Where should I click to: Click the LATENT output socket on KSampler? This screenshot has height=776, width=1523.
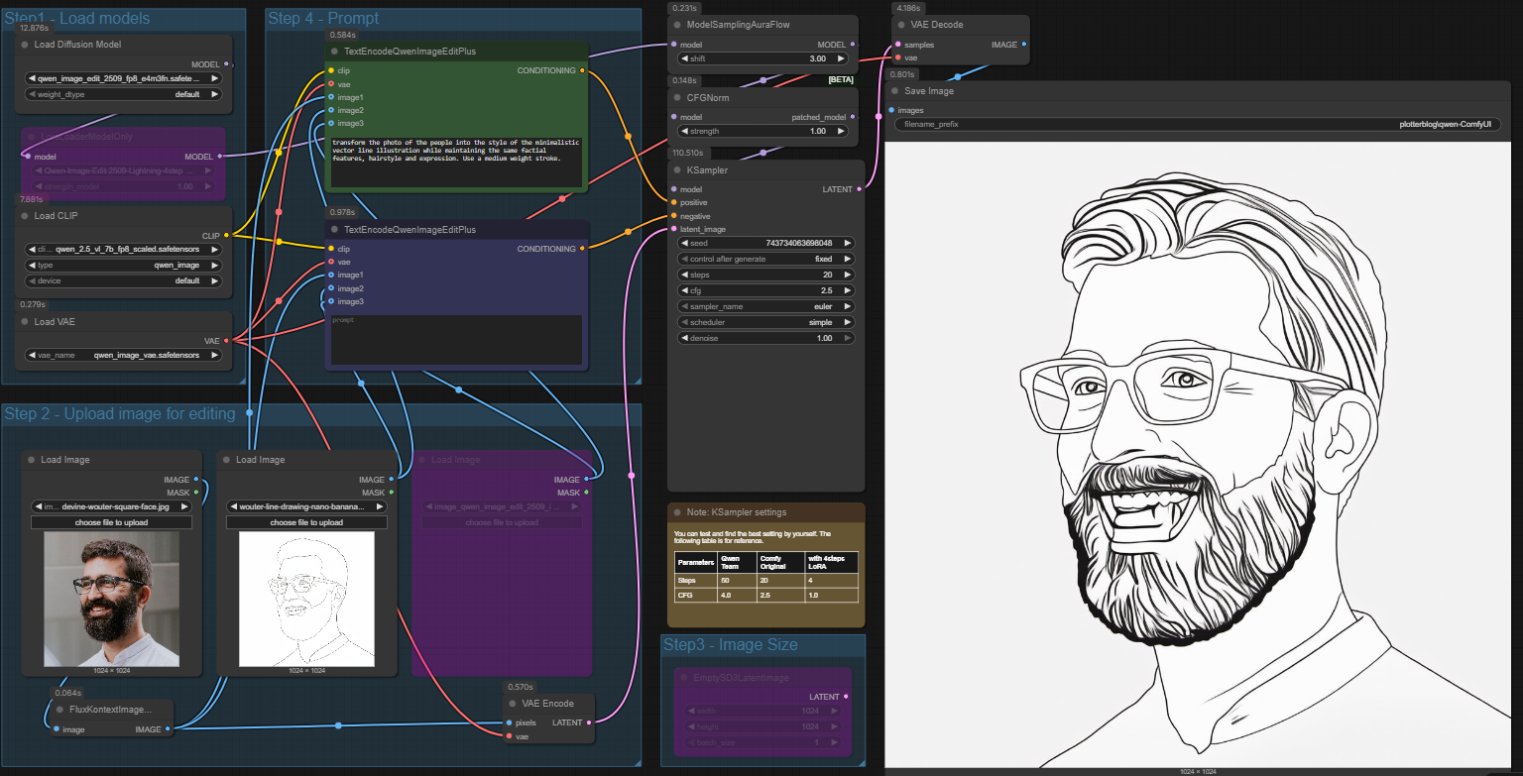click(x=859, y=189)
